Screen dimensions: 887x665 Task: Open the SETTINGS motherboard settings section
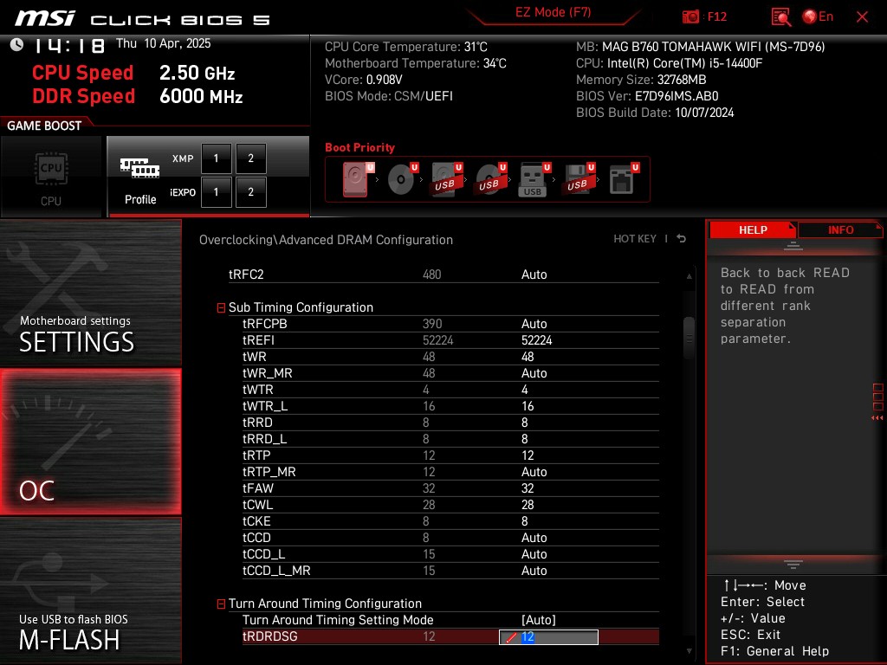(90, 293)
